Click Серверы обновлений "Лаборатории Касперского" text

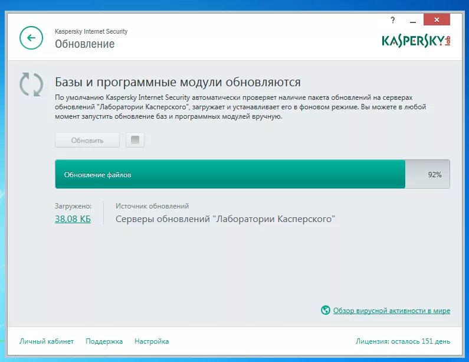pos(225,219)
